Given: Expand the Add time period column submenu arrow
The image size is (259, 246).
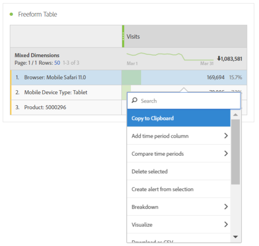Looking at the screenshot, I should (x=226, y=136).
